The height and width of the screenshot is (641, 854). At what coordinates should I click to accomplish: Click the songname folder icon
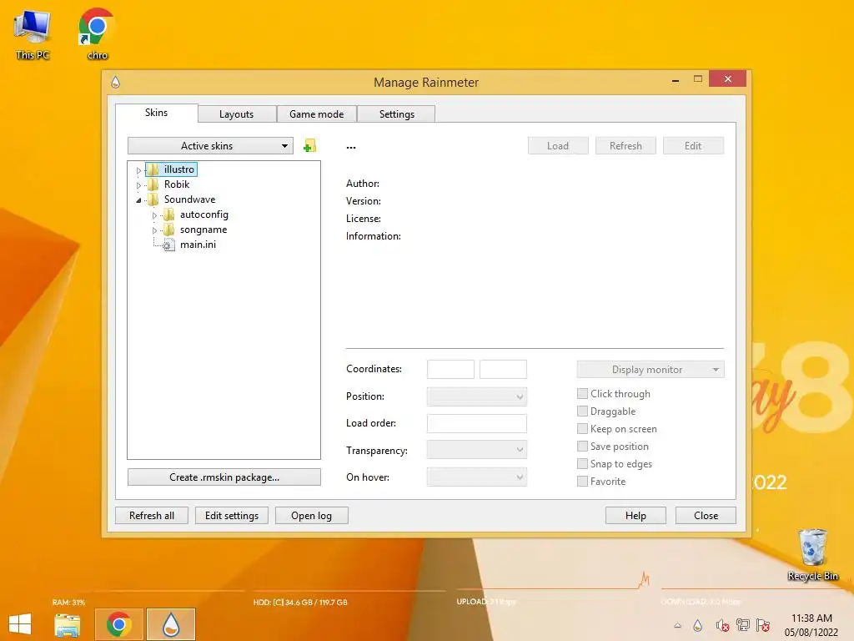(169, 230)
